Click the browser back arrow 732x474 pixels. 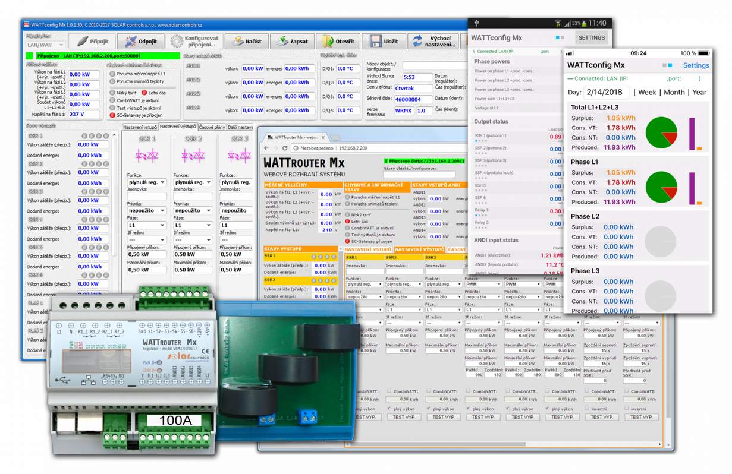267,148
